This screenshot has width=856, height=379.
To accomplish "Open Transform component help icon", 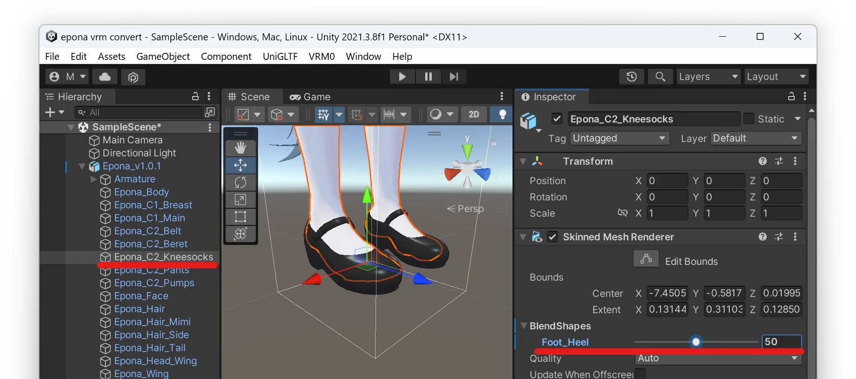I will point(763,161).
